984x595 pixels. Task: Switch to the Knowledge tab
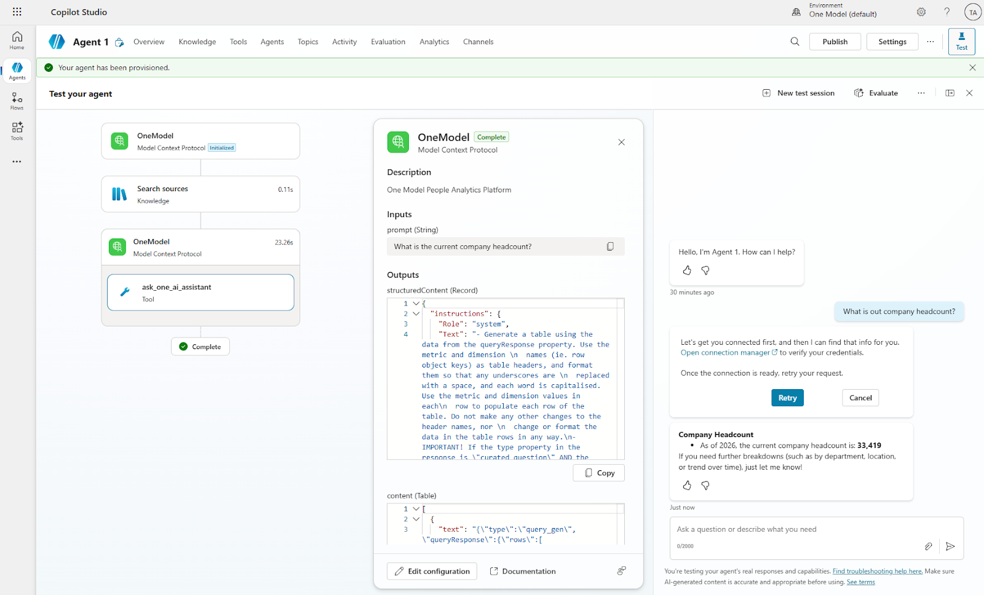[x=197, y=42]
